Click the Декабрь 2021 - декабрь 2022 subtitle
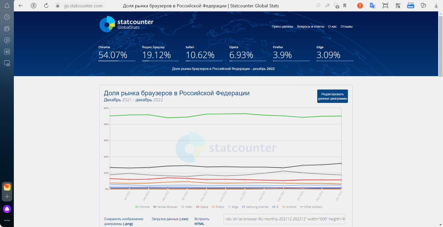The width and height of the screenshot is (443, 227). click(x=133, y=100)
